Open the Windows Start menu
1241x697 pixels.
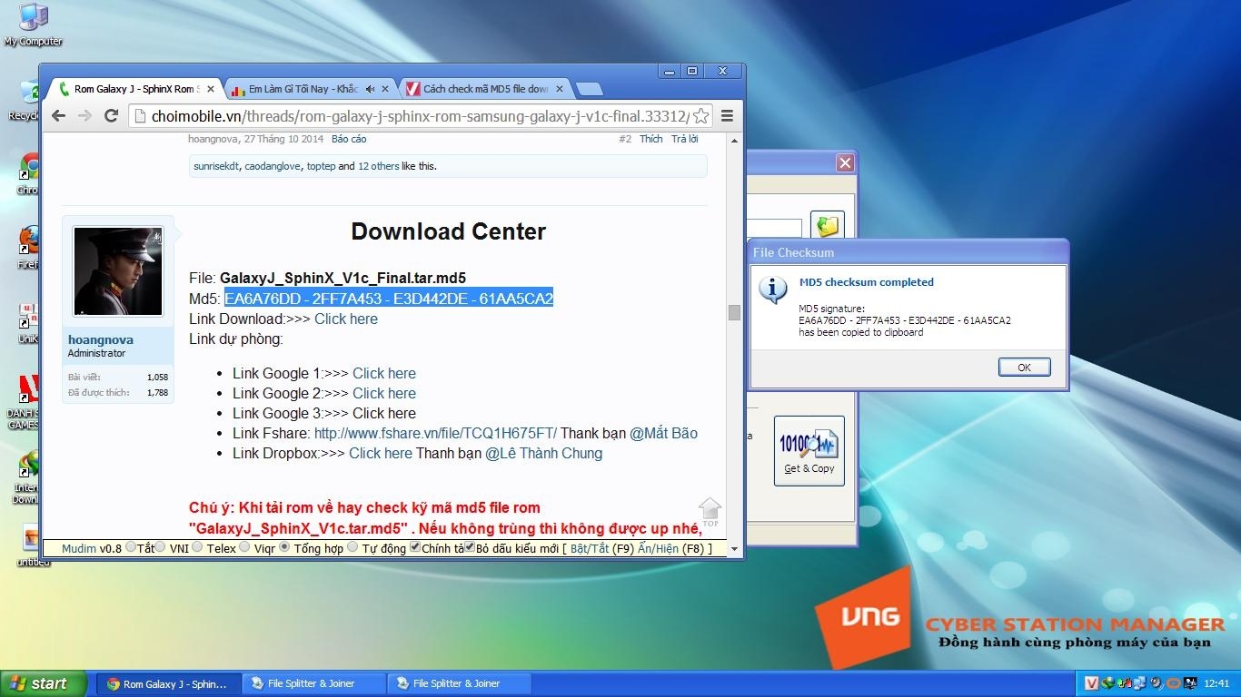tap(44, 683)
